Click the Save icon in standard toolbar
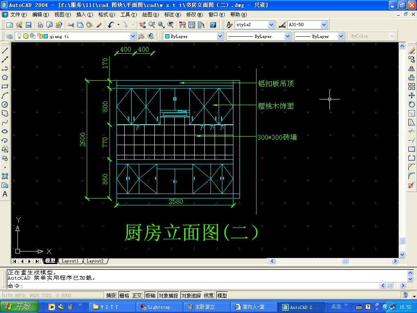 point(29,25)
